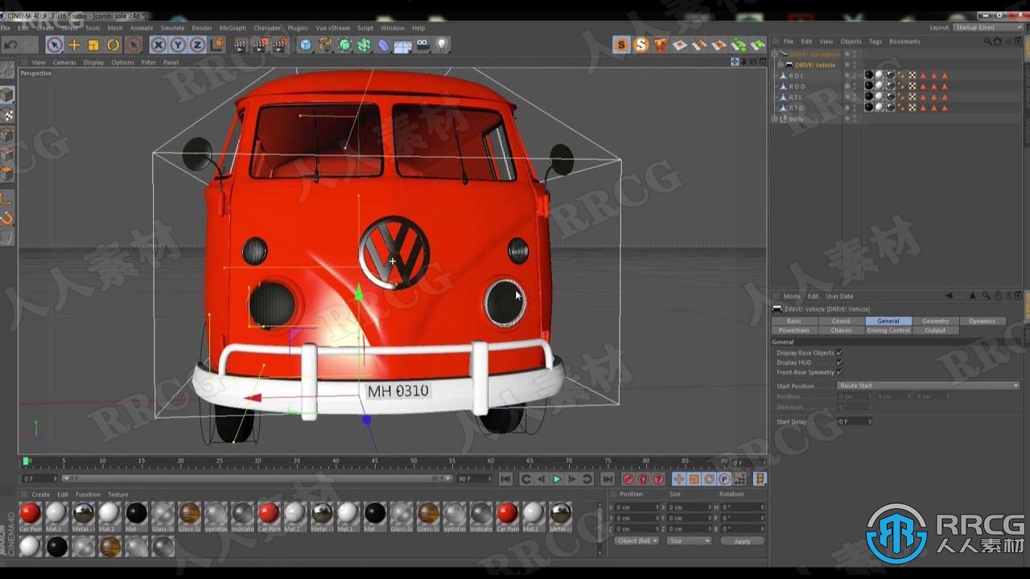Toggle Autokeying red button

643,479
